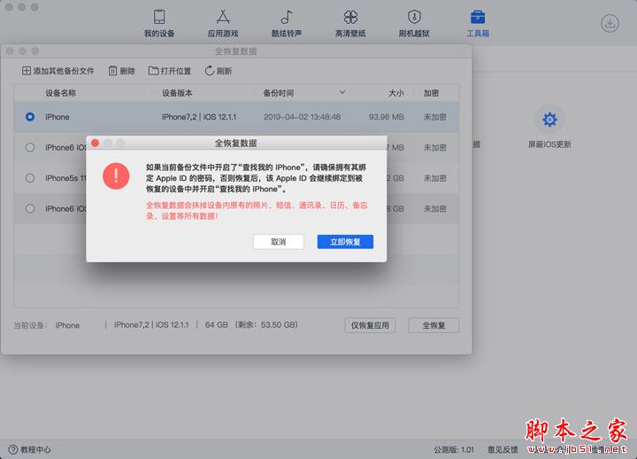Click 刷新 to refresh backup list
Screen dimensions: 637x459
(219, 71)
